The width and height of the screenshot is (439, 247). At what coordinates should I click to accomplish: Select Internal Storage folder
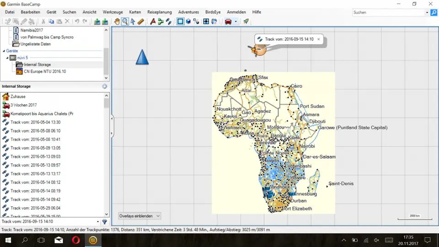click(x=37, y=64)
